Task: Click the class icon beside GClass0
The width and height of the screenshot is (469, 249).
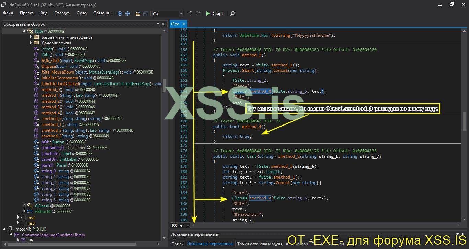Action: 30,206
